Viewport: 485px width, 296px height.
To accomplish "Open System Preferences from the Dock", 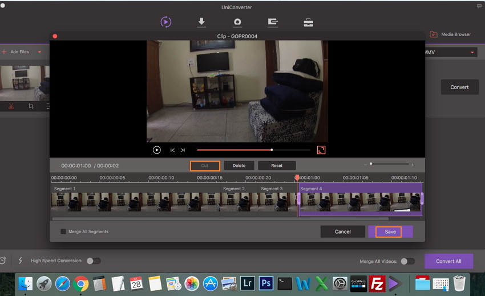I will click(x=340, y=283).
